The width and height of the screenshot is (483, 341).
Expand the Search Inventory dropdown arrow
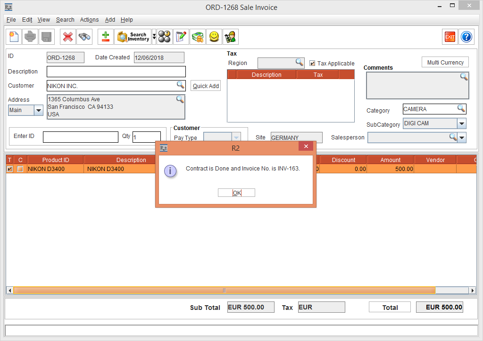coord(154,37)
